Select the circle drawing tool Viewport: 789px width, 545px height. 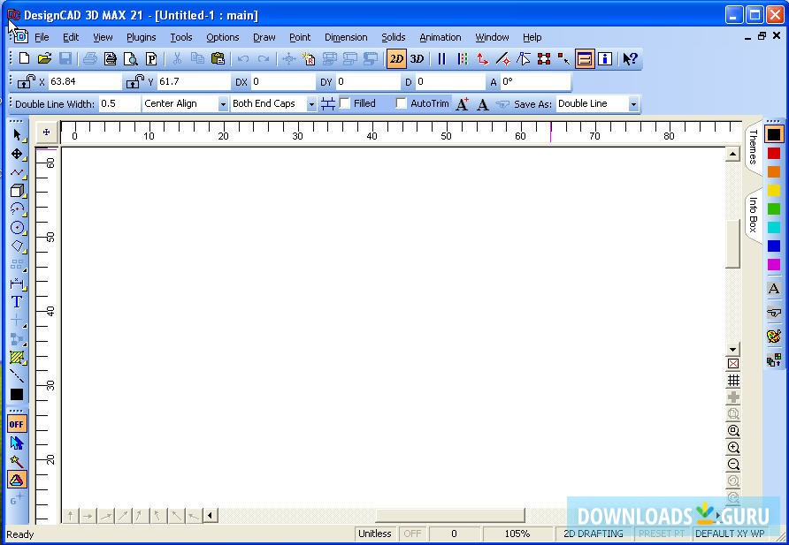(x=17, y=228)
